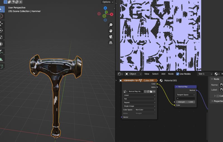Switch perspective/orthographic with the grid icon
The width and height of the screenshot is (223, 142).
tap(111, 43)
